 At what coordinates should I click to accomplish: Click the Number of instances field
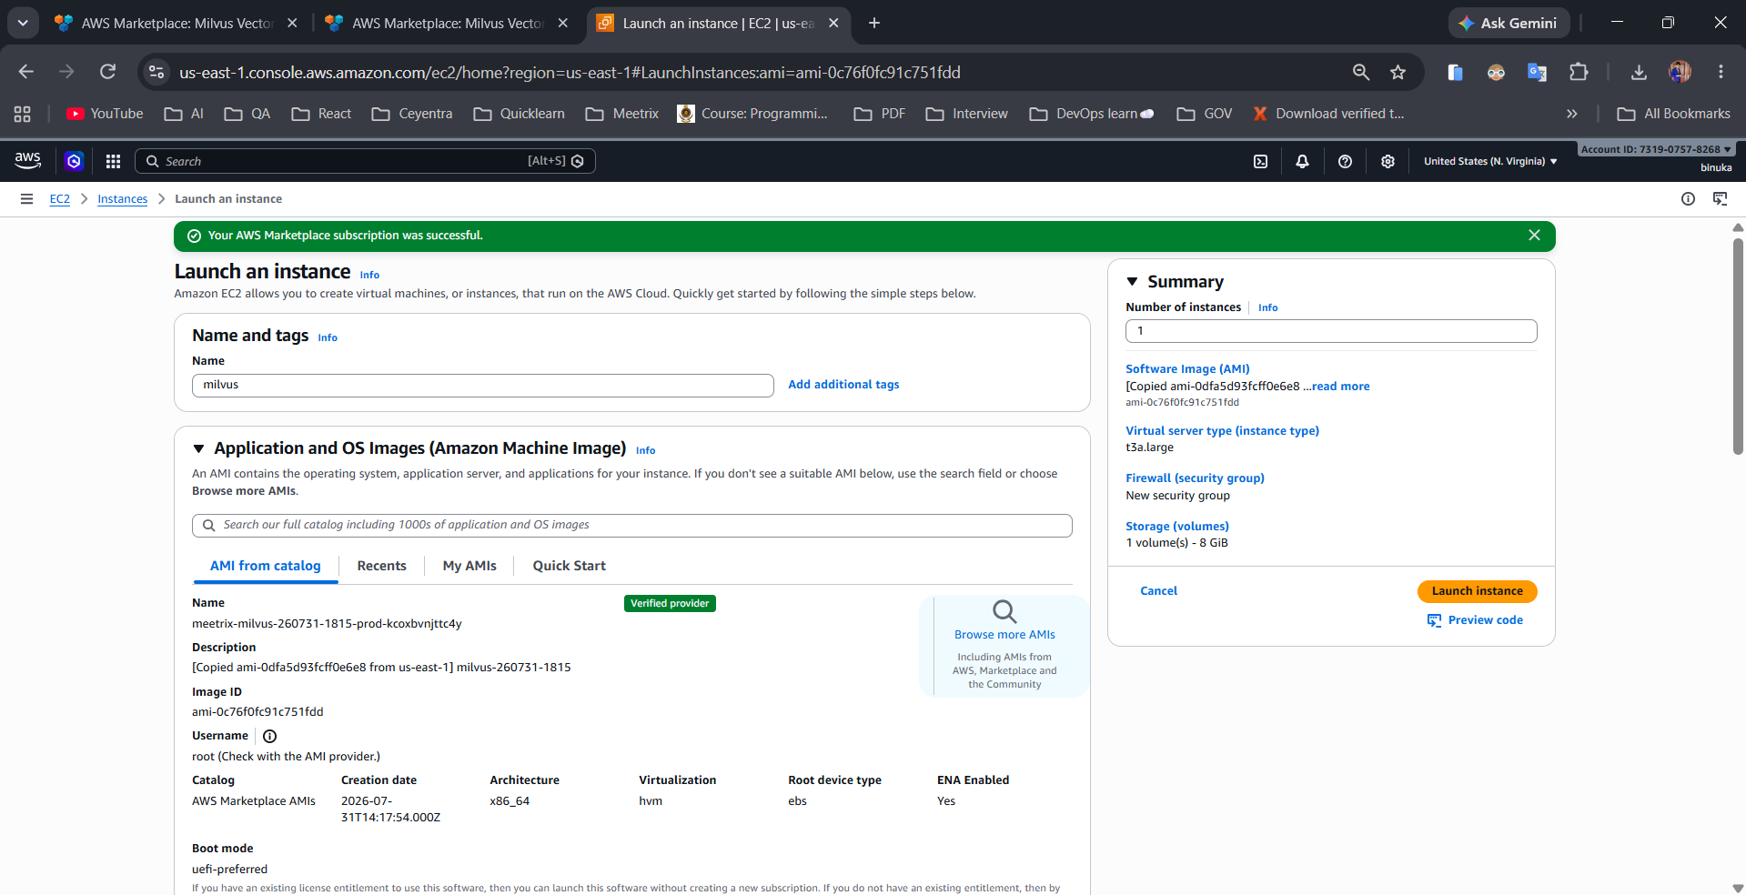tap(1331, 331)
